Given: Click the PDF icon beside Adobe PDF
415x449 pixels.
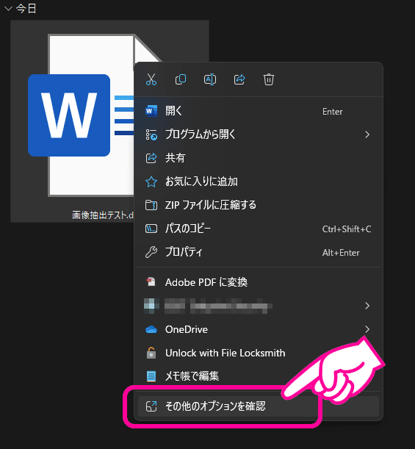Looking at the screenshot, I should pyautogui.click(x=151, y=282).
